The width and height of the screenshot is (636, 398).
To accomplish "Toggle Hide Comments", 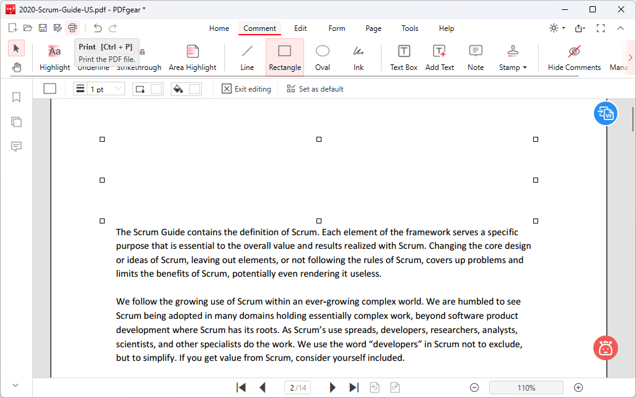I will [573, 56].
